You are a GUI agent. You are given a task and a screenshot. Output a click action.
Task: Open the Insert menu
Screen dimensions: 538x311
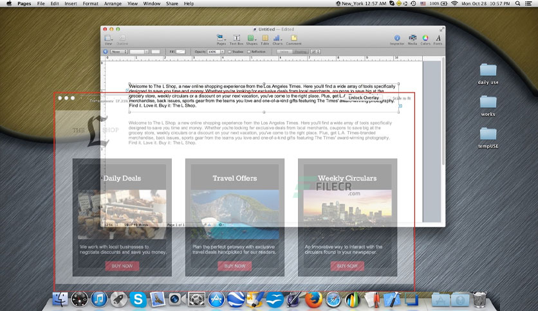(71, 3)
